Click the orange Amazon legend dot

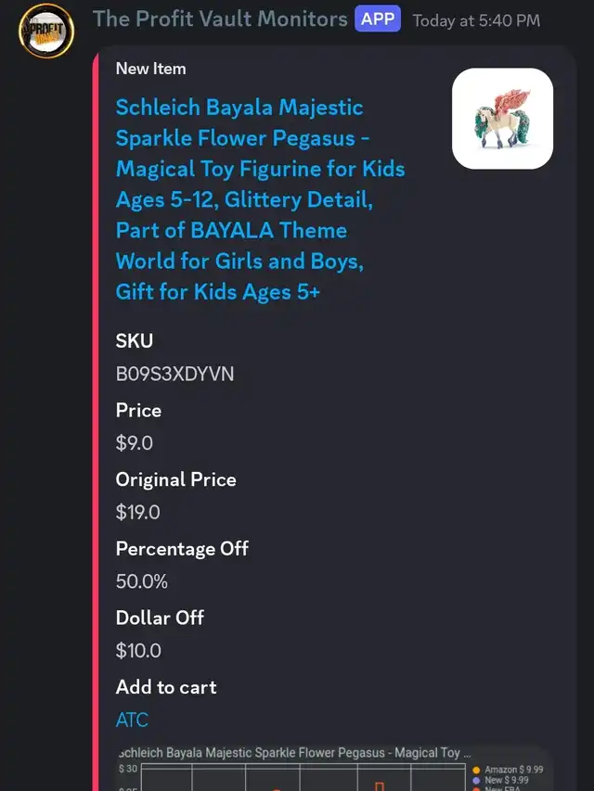(x=476, y=770)
